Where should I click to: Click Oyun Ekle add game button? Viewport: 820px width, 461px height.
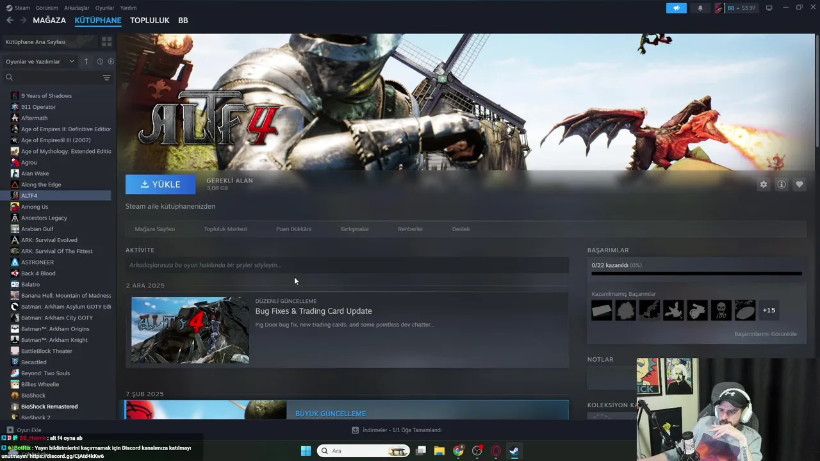point(24,430)
